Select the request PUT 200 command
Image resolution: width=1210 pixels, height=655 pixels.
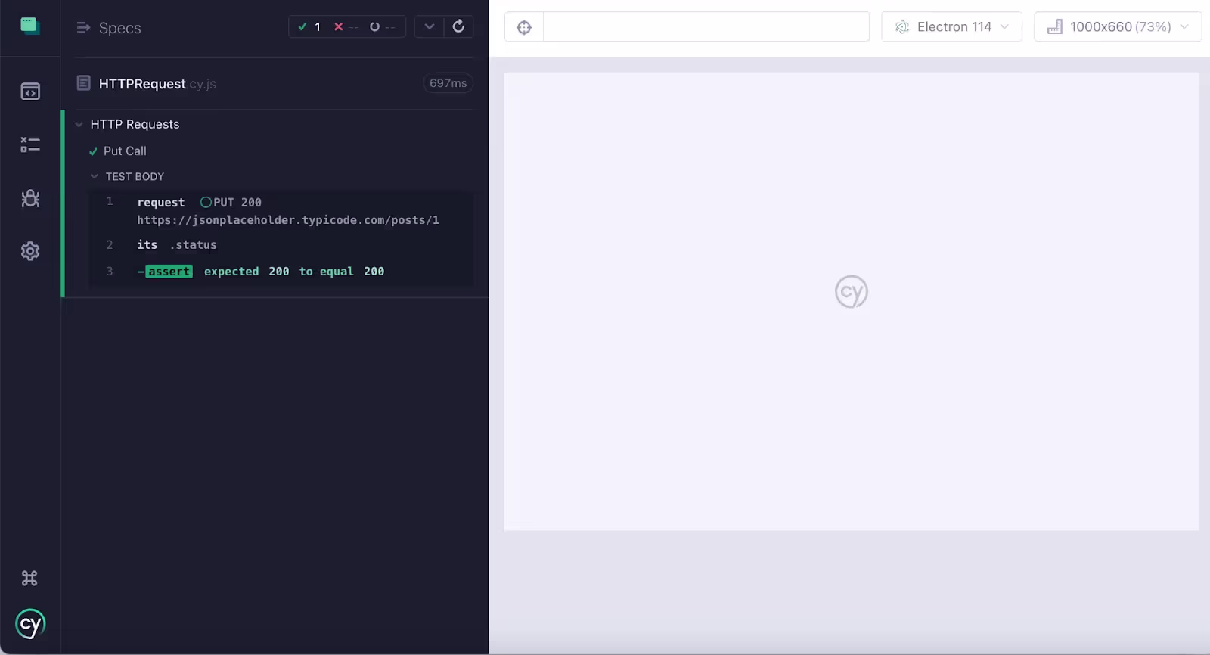(x=281, y=211)
